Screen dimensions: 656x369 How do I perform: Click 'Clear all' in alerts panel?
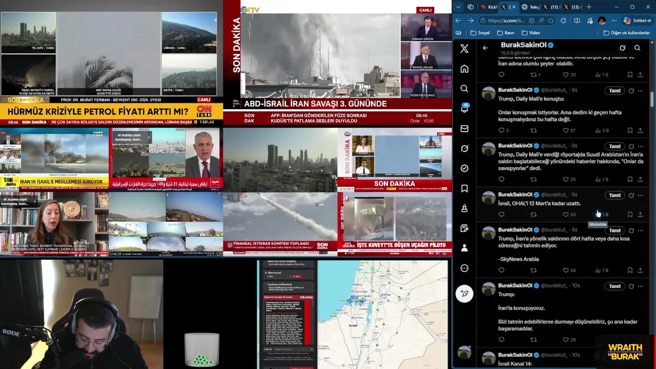click(x=268, y=349)
